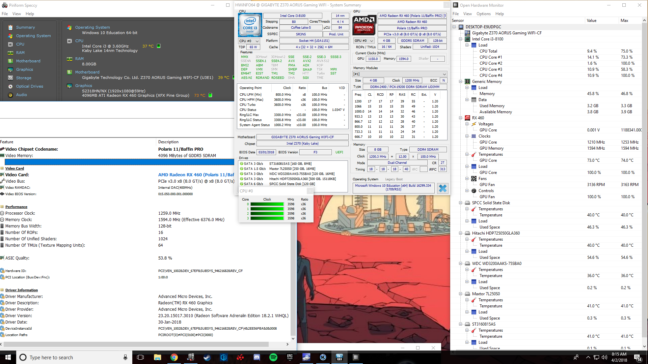Open the File menu in Open Hardware Monitor
648x364 pixels.
(x=456, y=14)
